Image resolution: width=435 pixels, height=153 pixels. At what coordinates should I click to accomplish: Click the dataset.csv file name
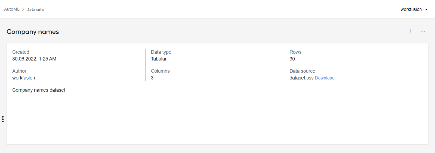click(301, 78)
